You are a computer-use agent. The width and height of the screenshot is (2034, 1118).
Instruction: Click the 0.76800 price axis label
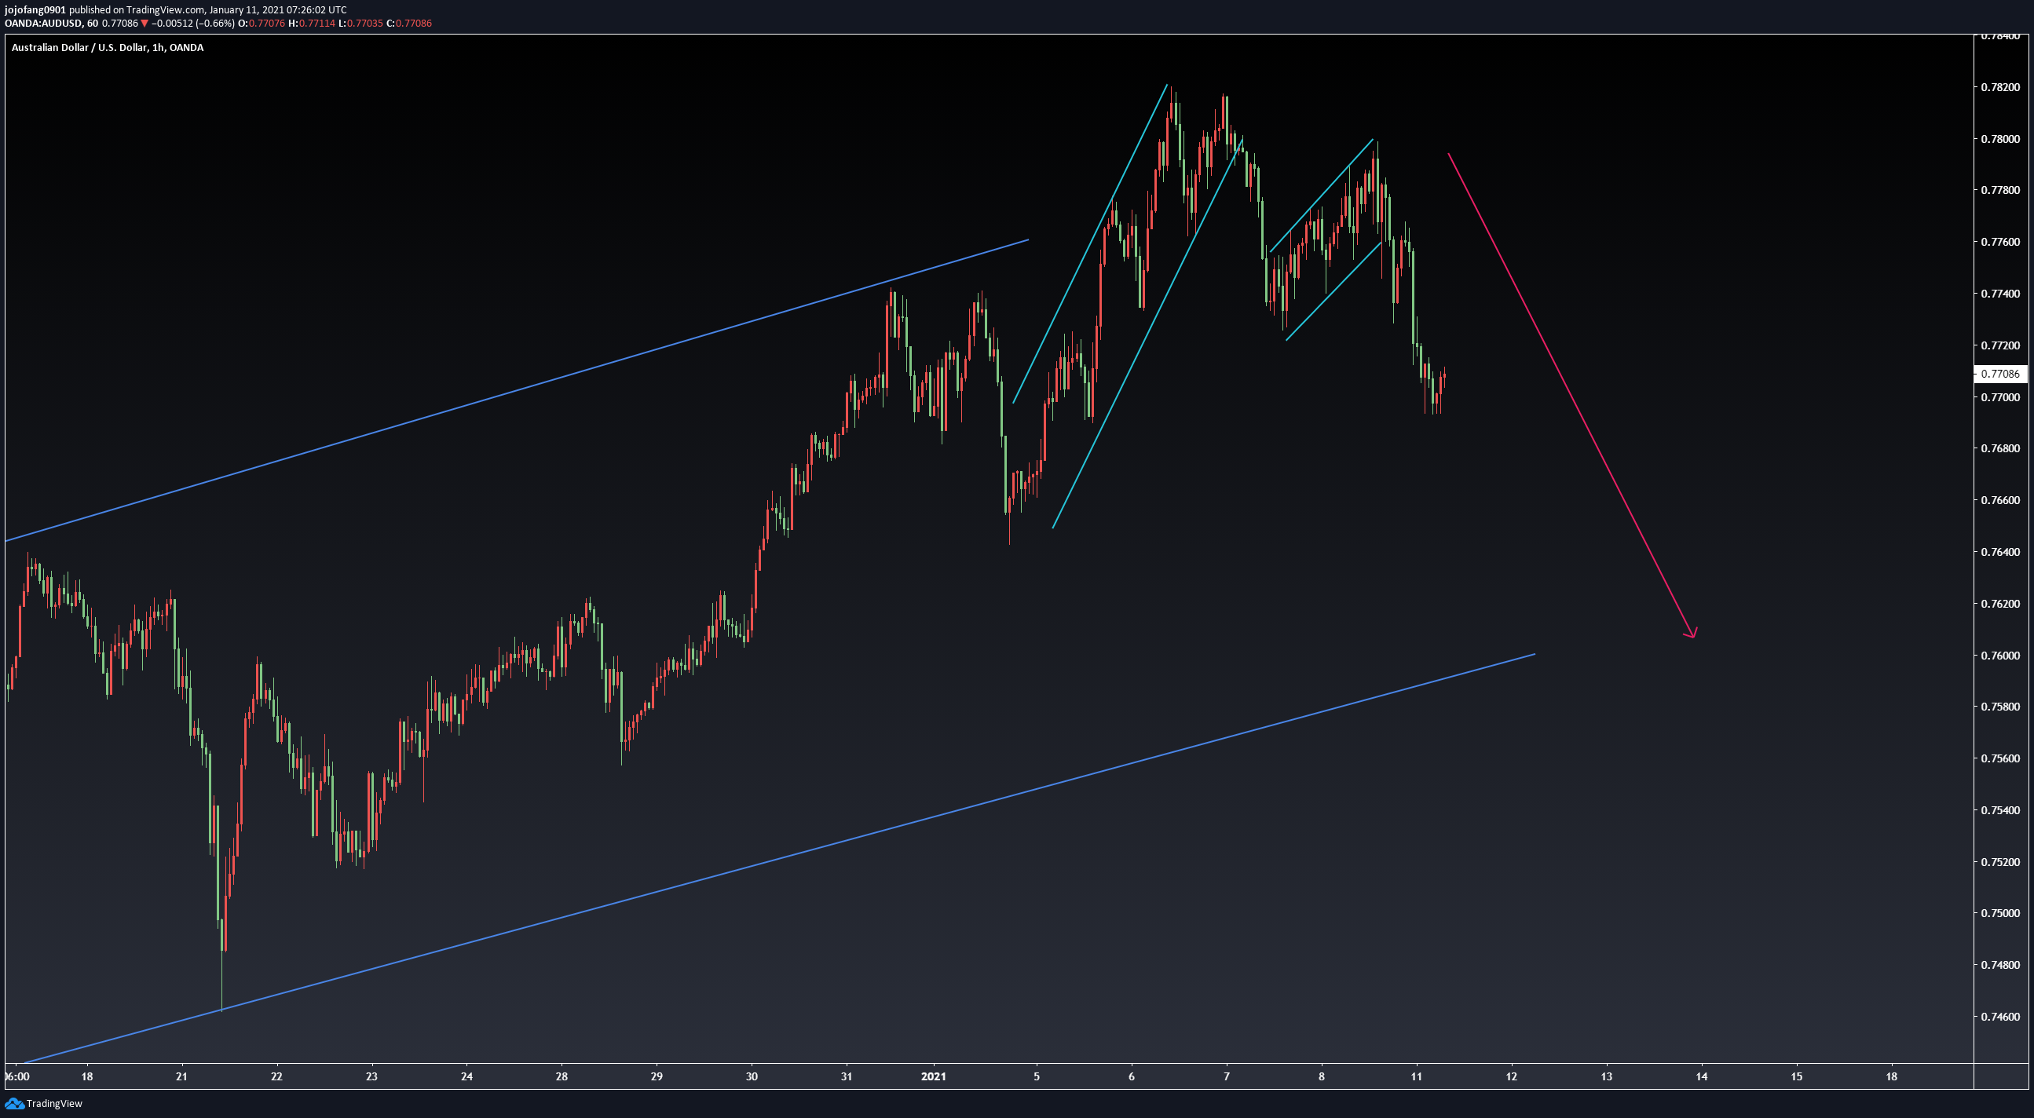[2000, 448]
